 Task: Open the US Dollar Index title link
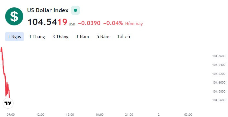point(48,10)
